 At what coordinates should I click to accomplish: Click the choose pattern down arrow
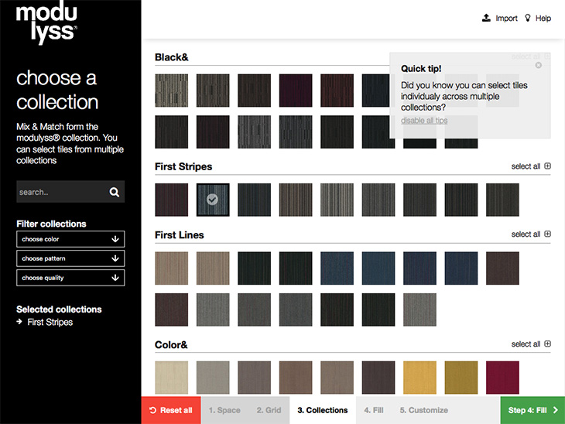pos(115,258)
